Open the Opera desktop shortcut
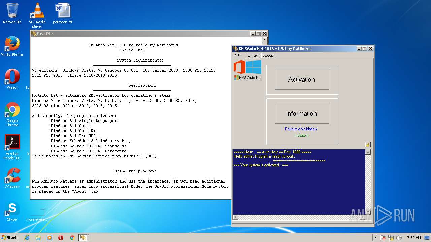Screen dimensions: 431x242 tap(12, 80)
